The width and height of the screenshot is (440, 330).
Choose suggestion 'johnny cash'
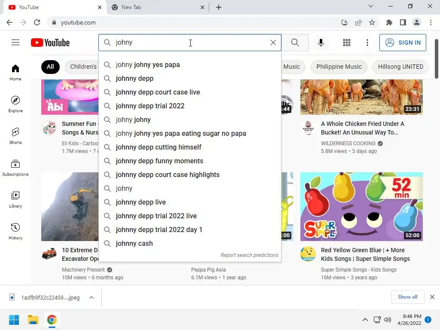coord(190,244)
